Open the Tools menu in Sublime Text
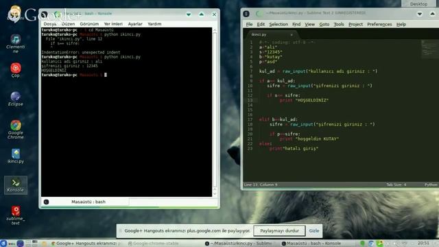The height and width of the screenshot is (247, 439). pos(338,25)
